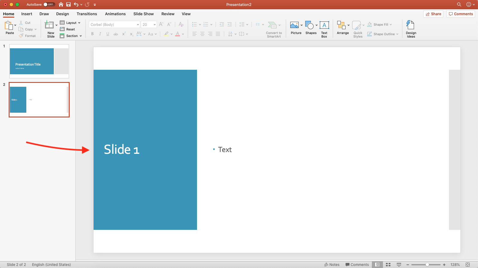
Task: Open the Insert tab
Action: [27, 14]
